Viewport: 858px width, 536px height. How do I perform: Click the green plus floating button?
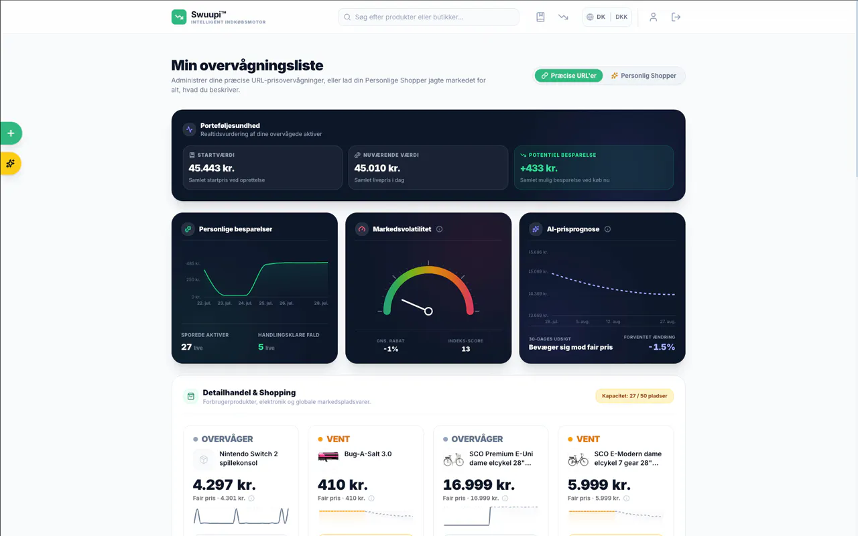tap(11, 133)
